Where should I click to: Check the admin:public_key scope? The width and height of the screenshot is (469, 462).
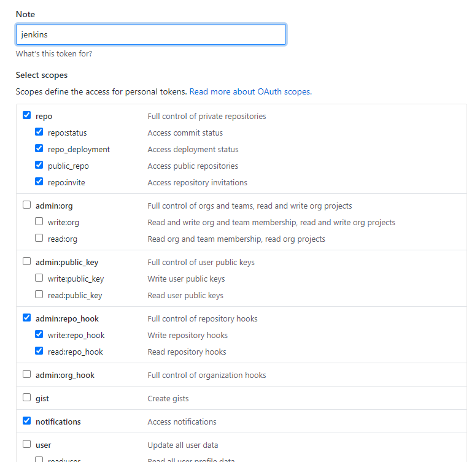click(x=26, y=261)
